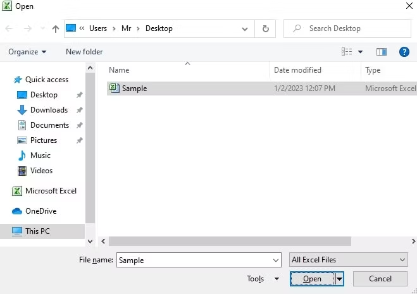
Task: Change view using the view icon
Action: tap(347, 52)
